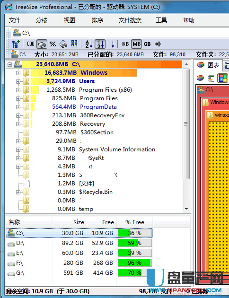
Task: Click the 59 % free bar for D:\
Action: click(135, 243)
